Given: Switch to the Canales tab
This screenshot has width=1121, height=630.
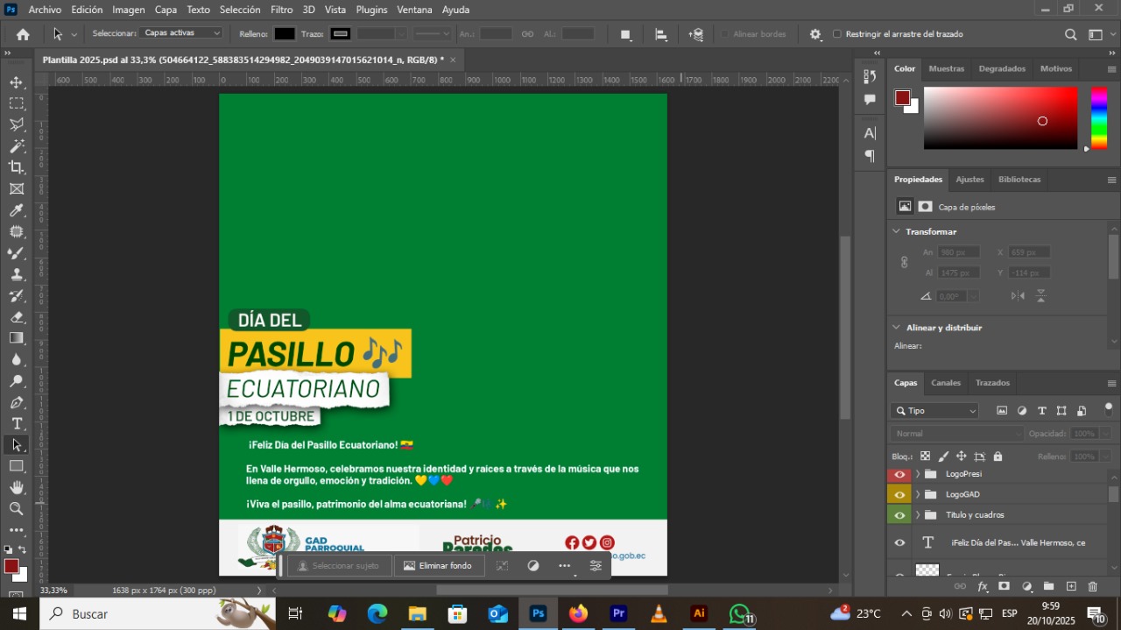Looking at the screenshot, I should (x=945, y=383).
